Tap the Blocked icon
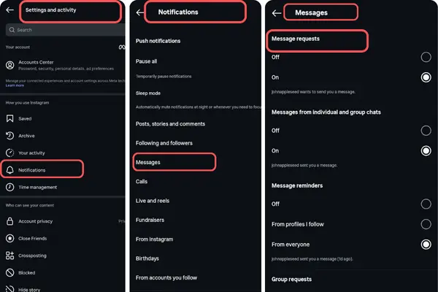The height and width of the screenshot is (292, 438). 10,272
